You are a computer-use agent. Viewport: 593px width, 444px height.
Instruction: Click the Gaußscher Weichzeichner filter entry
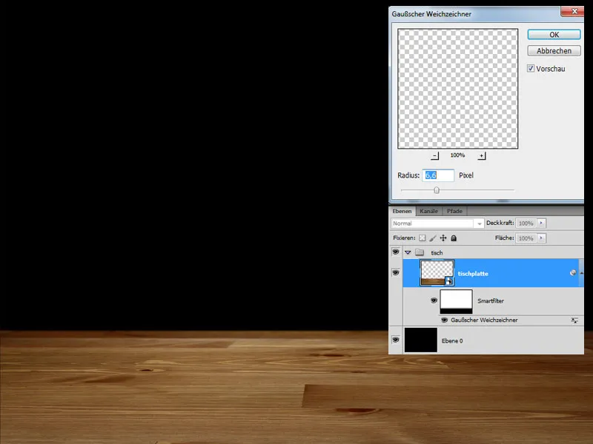(484, 320)
